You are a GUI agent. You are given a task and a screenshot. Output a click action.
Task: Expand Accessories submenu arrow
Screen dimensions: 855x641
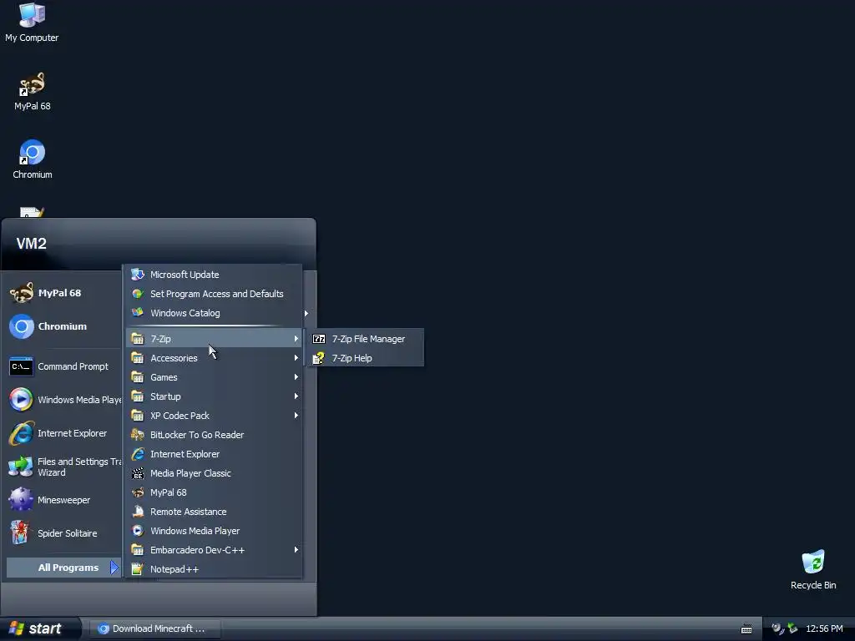click(296, 358)
